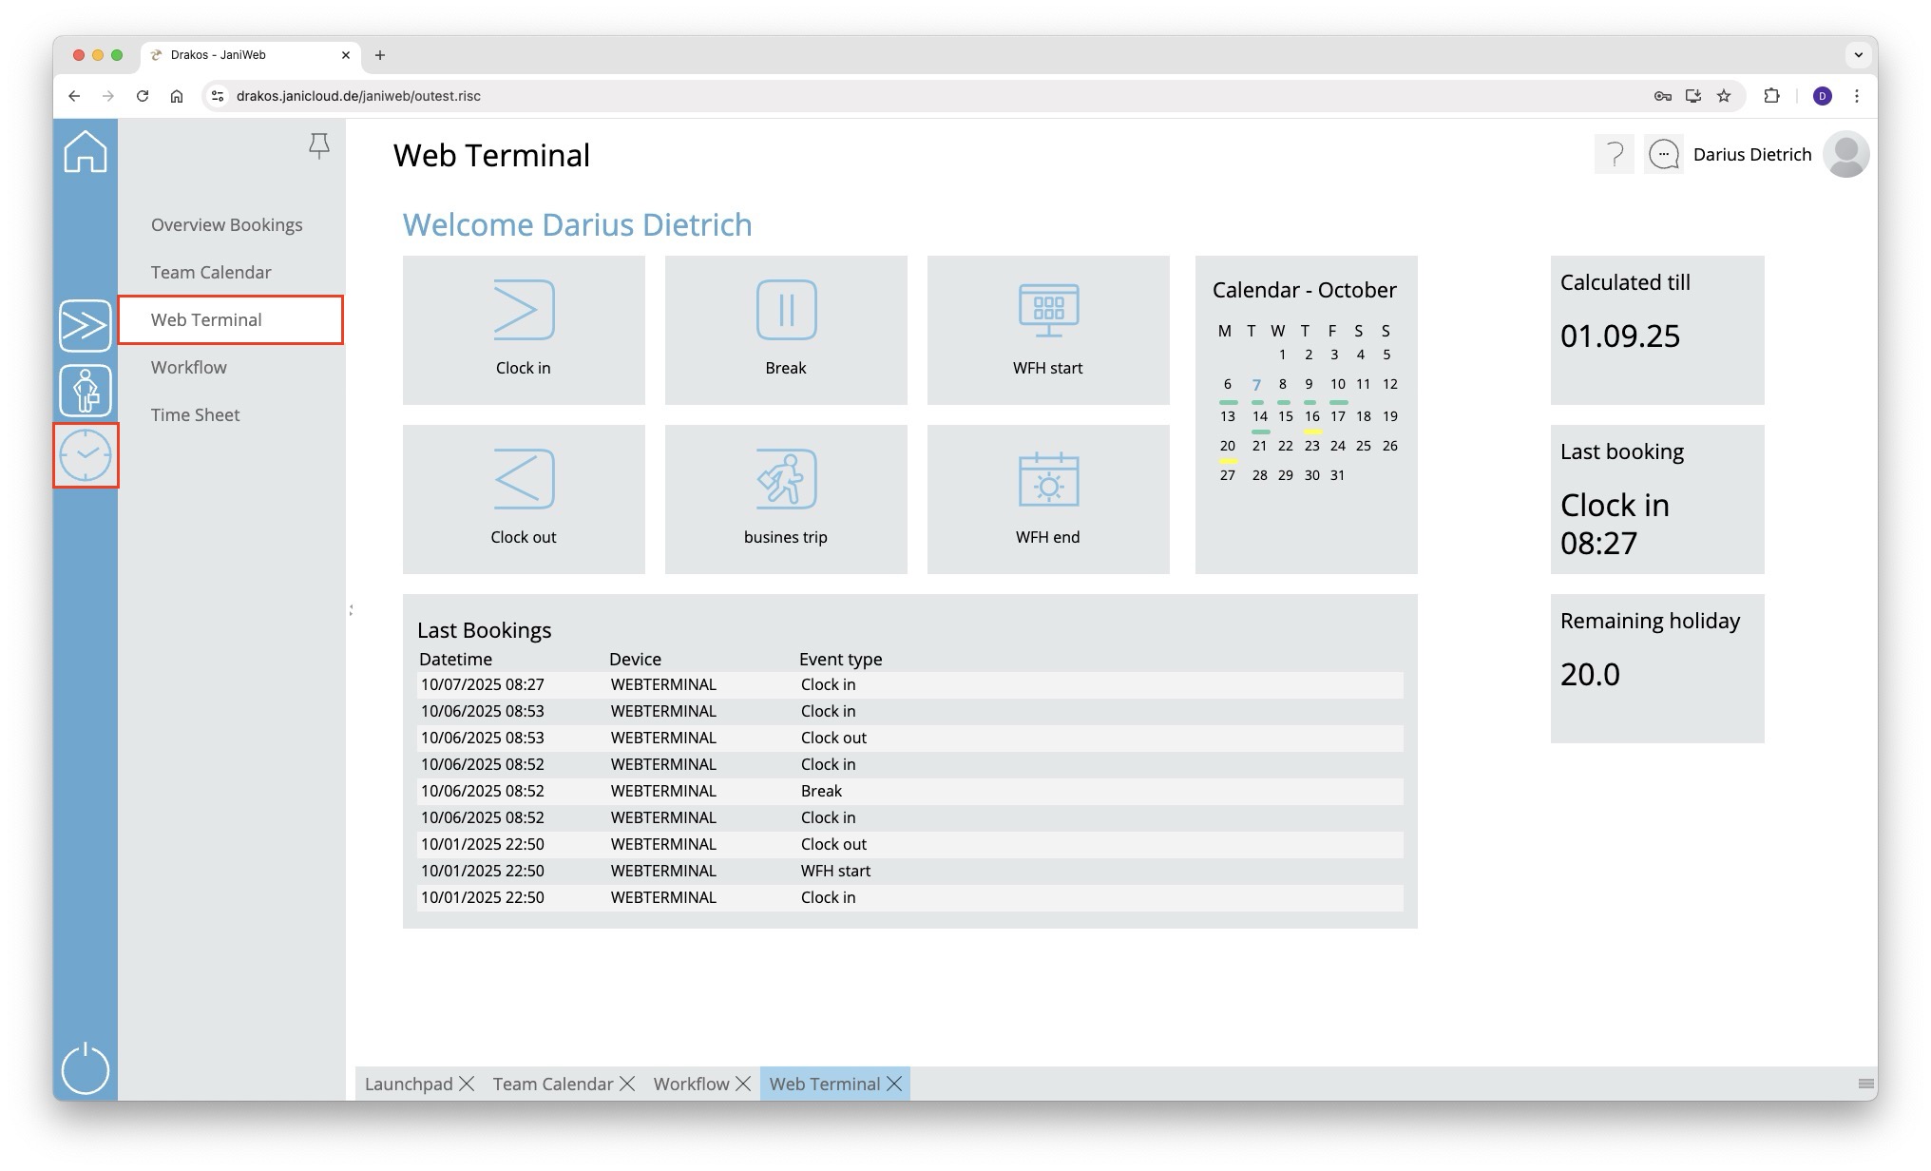Open the chat messages bubble icon

(x=1663, y=154)
